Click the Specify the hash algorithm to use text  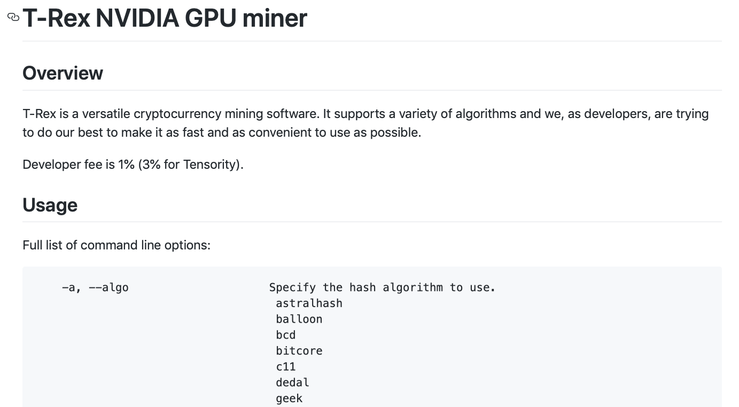pyautogui.click(x=382, y=287)
